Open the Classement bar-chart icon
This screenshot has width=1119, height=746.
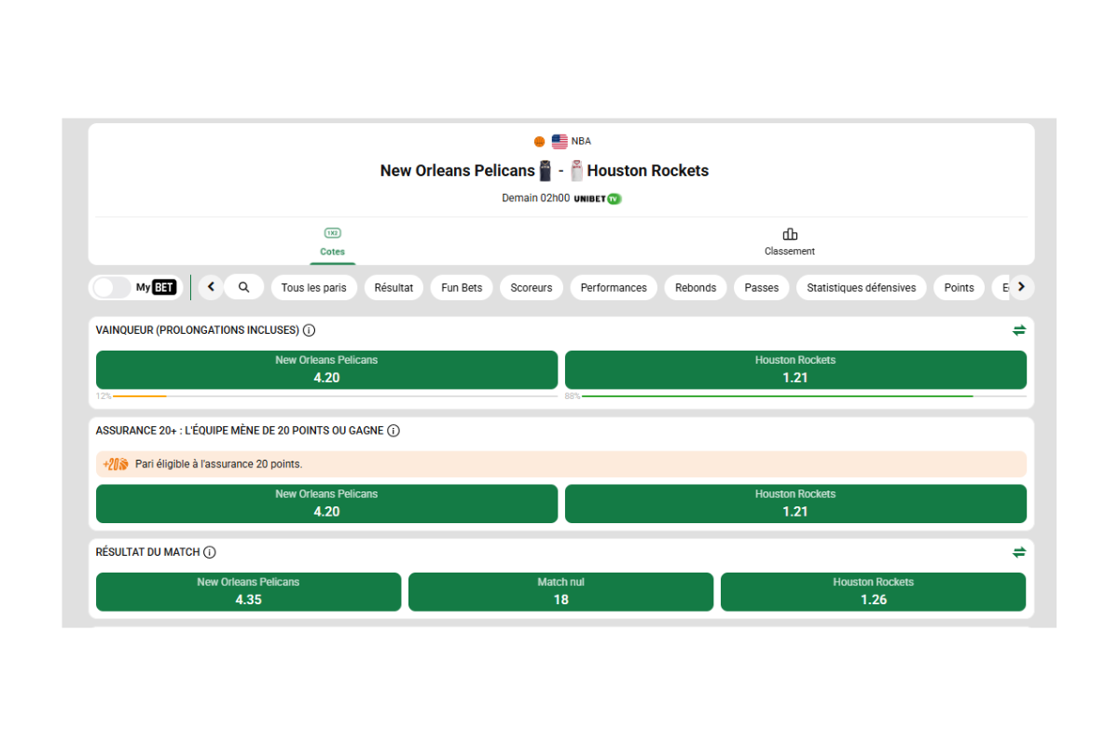tap(789, 234)
